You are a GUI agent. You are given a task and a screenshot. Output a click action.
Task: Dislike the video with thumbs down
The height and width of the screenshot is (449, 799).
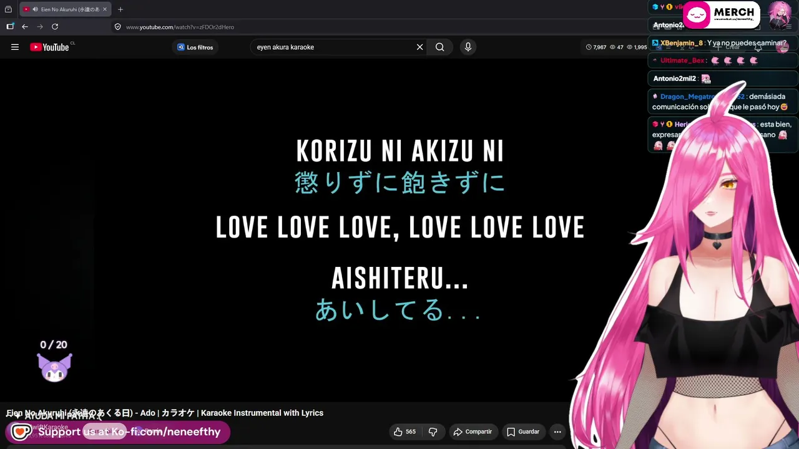pyautogui.click(x=433, y=432)
